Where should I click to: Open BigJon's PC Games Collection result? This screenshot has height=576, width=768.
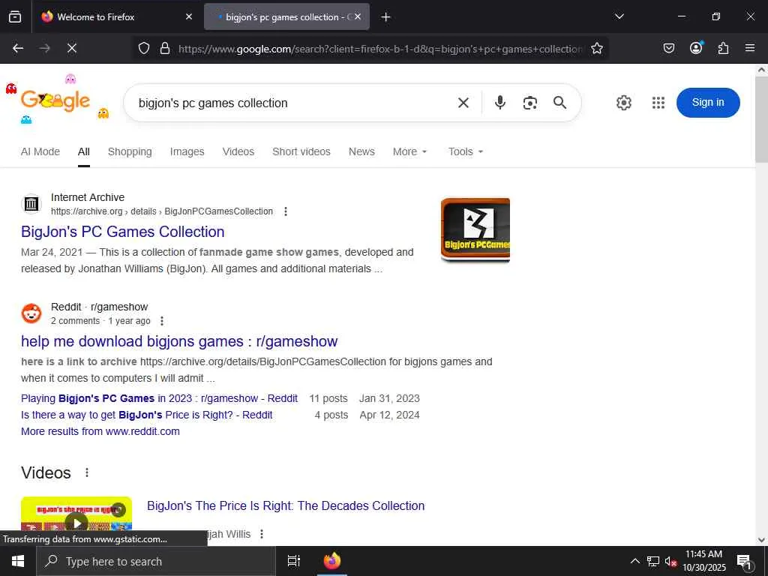click(122, 232)
